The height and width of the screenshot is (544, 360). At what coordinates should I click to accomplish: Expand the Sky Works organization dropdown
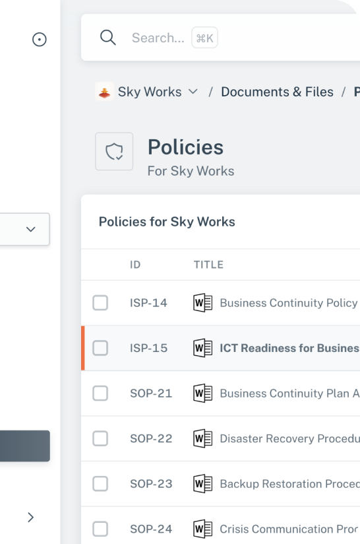193,92
